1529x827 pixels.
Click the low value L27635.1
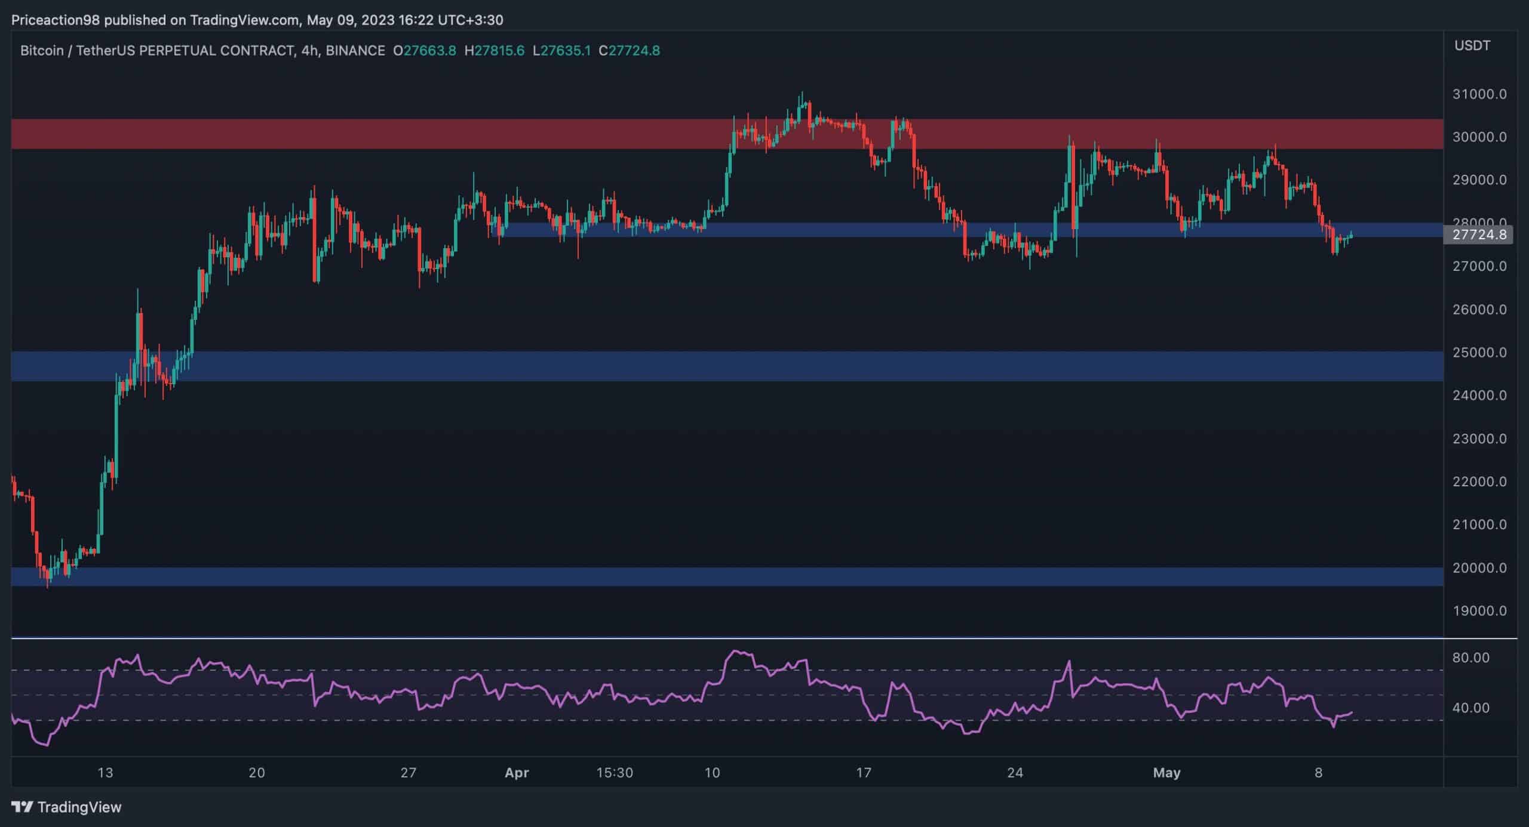(561, 51)
